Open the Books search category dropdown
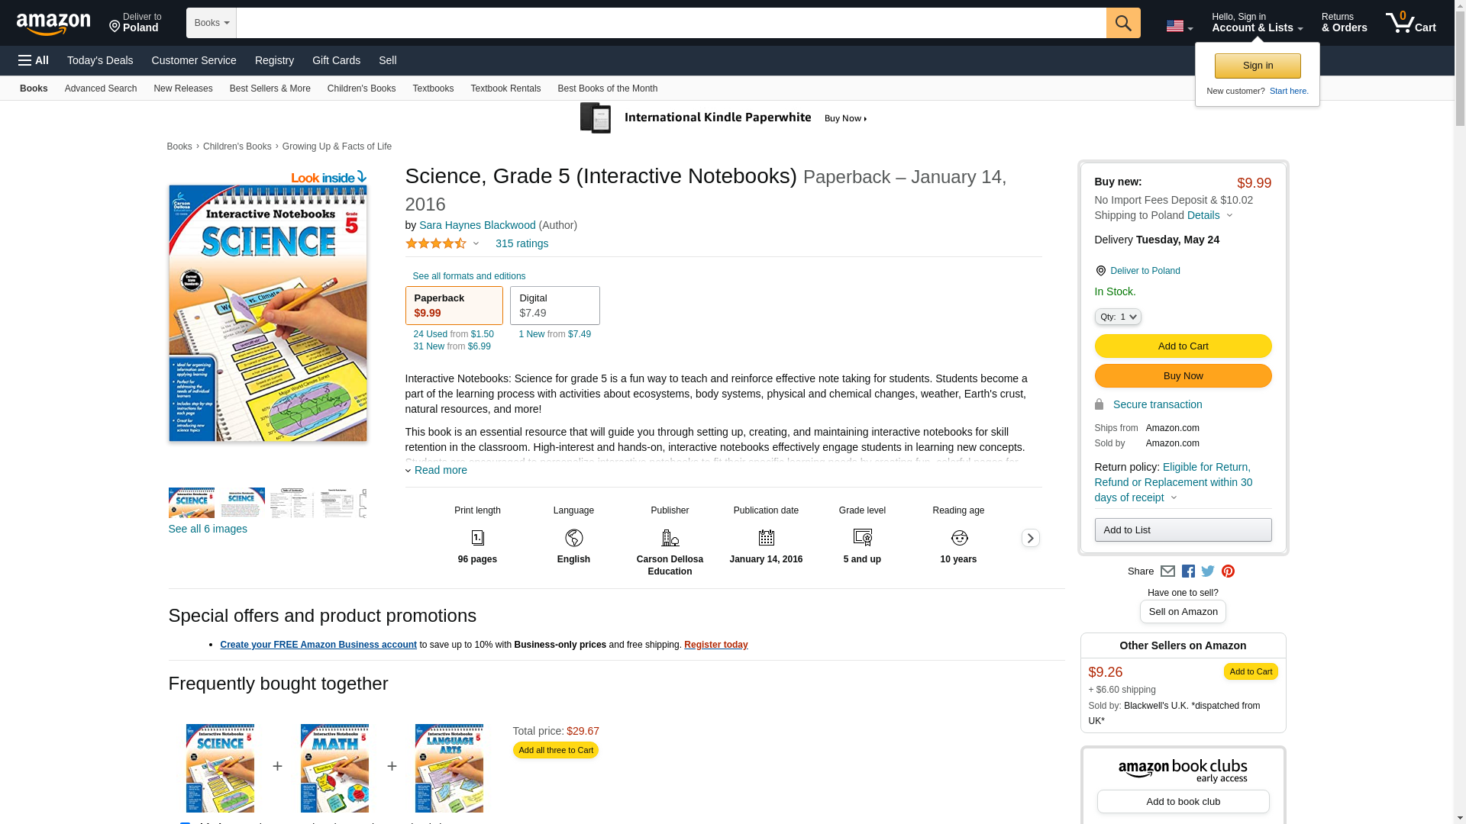The width and height of the screenshot is (1466, 824). click(212, 23)
